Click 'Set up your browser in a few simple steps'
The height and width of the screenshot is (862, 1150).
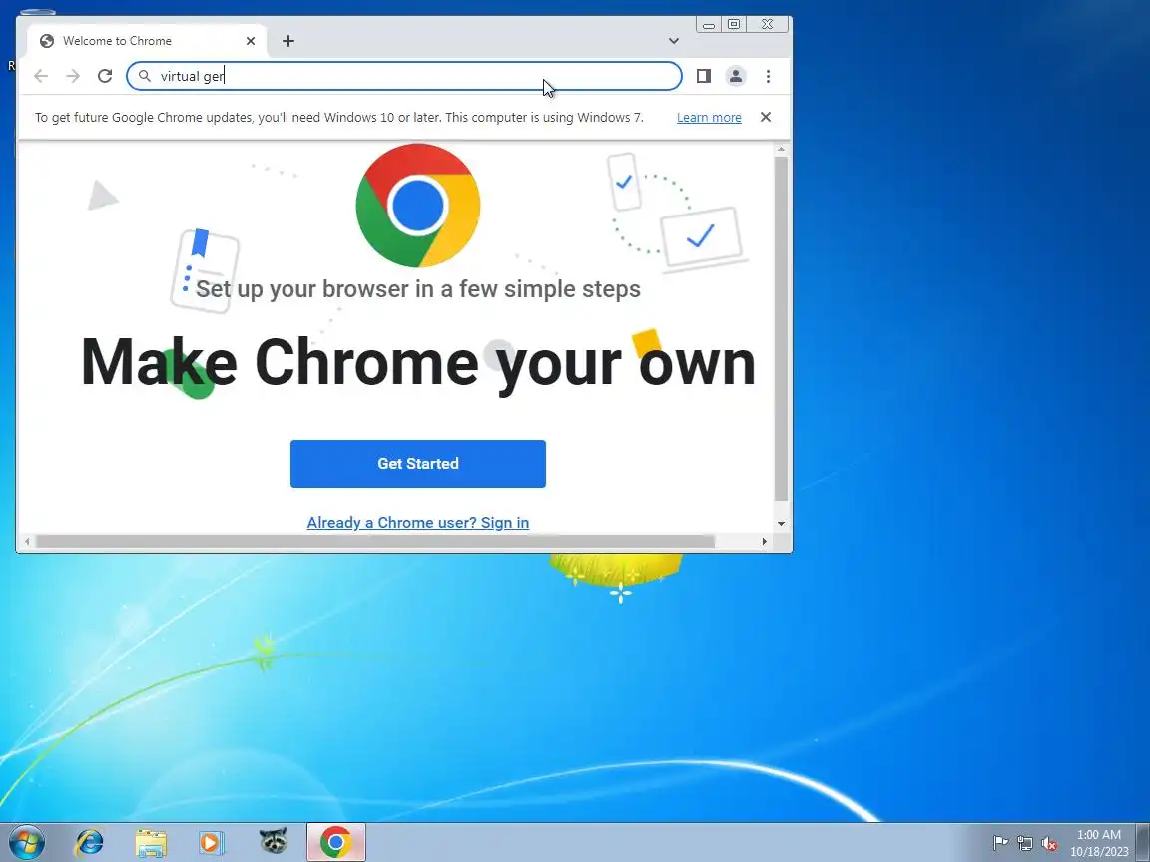coord(418,288)
